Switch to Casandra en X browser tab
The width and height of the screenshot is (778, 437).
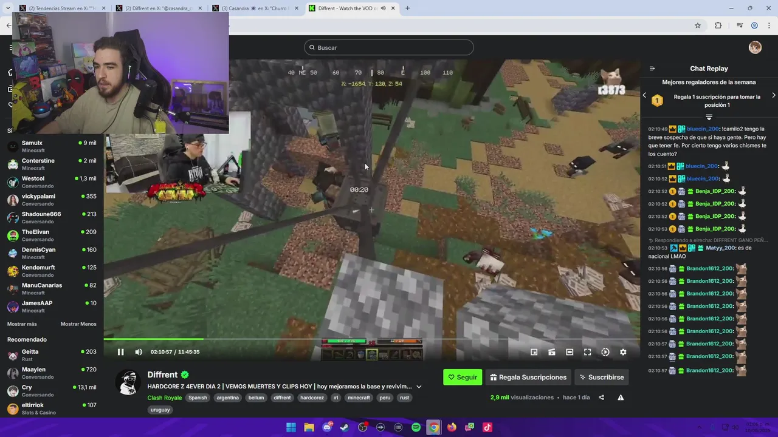(255, 8)
